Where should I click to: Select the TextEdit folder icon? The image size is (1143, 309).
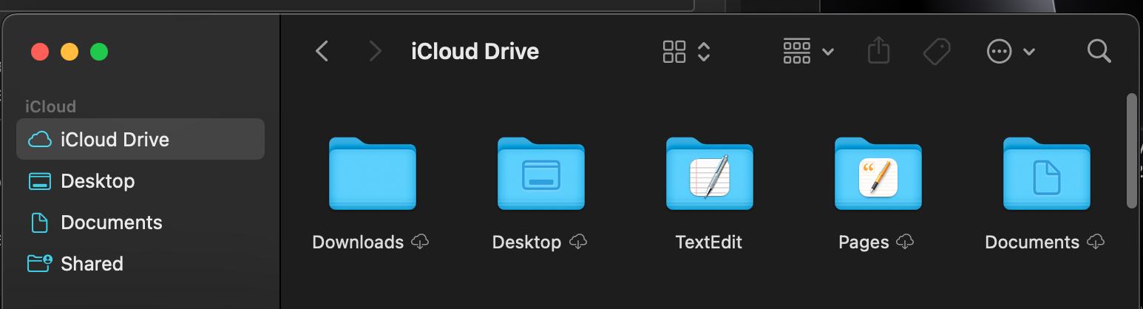709,174
